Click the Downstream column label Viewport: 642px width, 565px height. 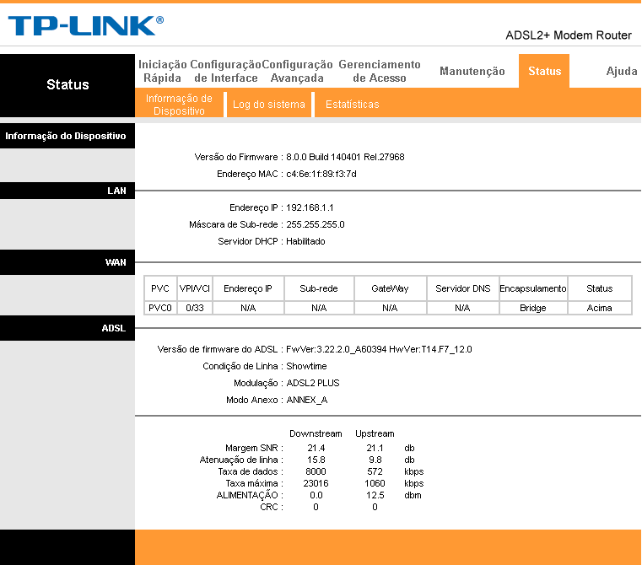pyautogui.click(x=316, y=433)
